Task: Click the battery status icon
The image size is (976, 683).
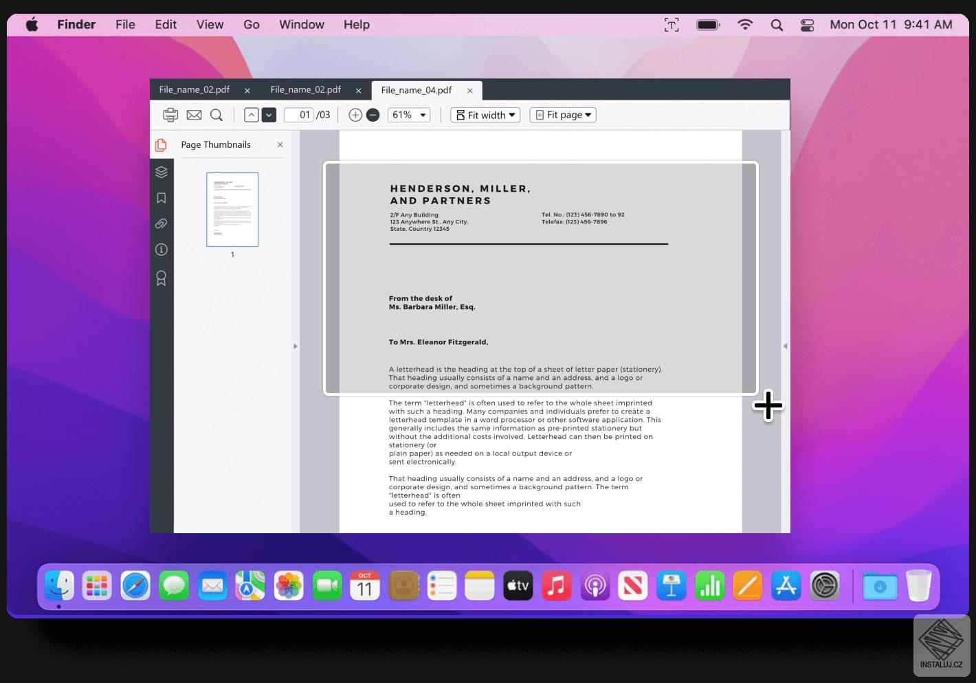Action: (x=708, y=25)
